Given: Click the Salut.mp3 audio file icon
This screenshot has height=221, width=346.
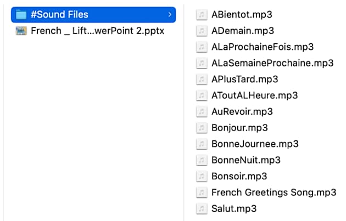Looking at the screenshot, I should point(202,208).
